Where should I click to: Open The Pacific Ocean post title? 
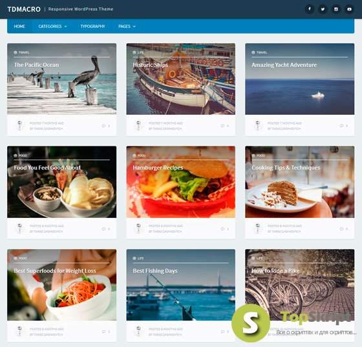(36, 65)
